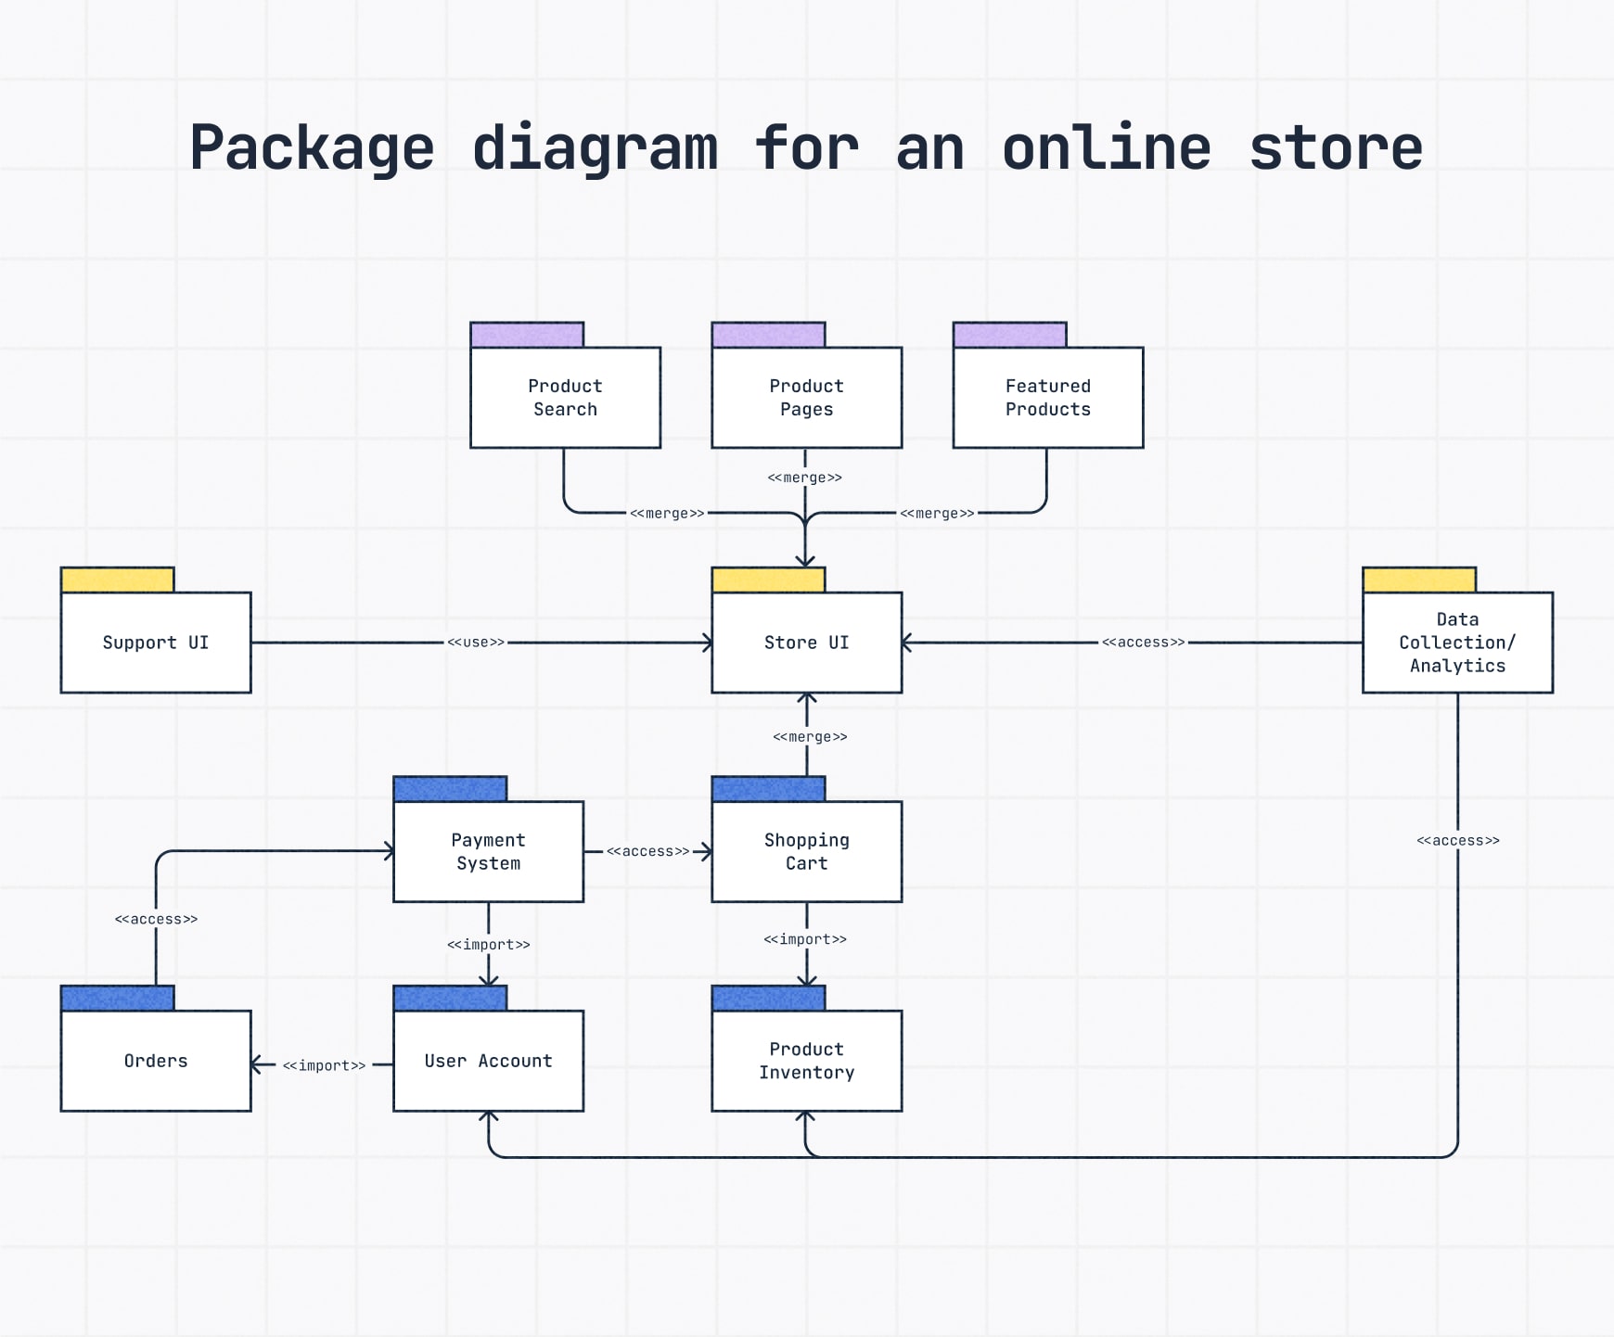Viewport: 1614px width, 1337px height.
Task: Click arrowhead entering Store UI from Support UI
Action: coord(707,643)
